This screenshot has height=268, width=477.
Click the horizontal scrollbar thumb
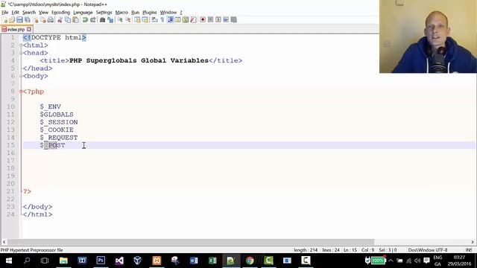(x=191, y=242)
